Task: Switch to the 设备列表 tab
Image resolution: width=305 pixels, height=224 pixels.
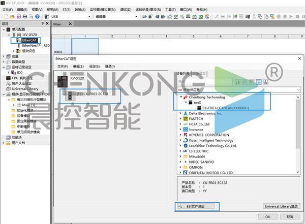Action: tap(183, 74)
